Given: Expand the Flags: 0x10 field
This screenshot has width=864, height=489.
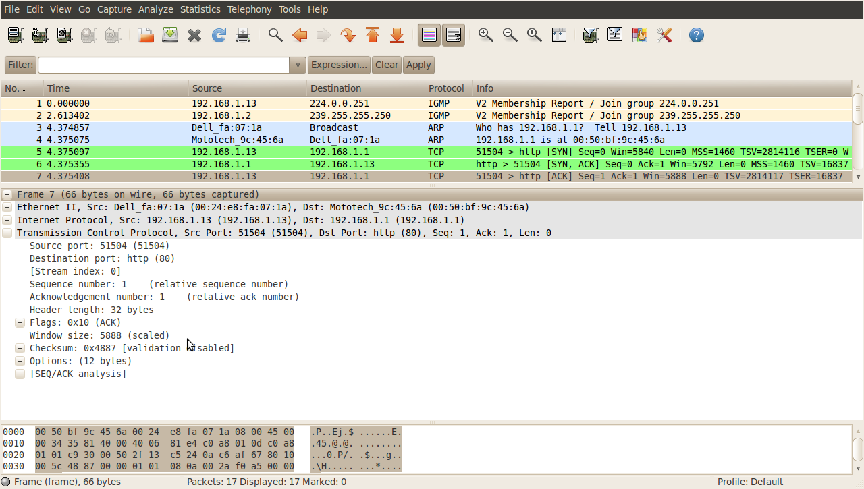Looking at the screenshot, I should (20, 322).
